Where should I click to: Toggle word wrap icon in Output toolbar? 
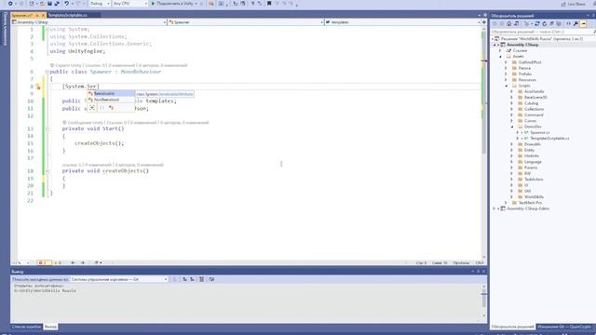pos(211,279)
